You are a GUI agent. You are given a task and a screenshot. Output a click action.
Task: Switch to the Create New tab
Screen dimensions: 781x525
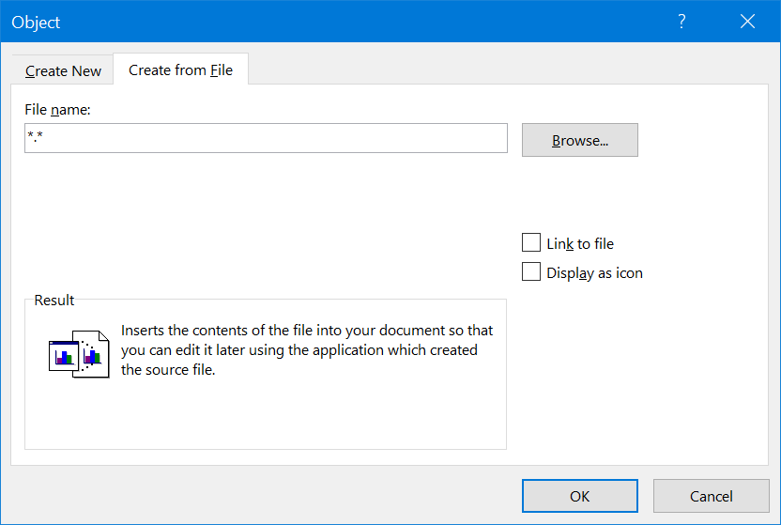pyautogui.click(x=63, y=70)
